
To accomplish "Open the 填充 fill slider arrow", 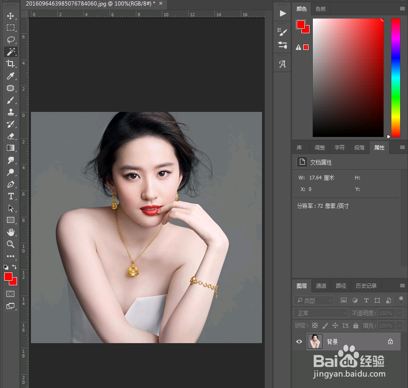I will coord(399,326).
